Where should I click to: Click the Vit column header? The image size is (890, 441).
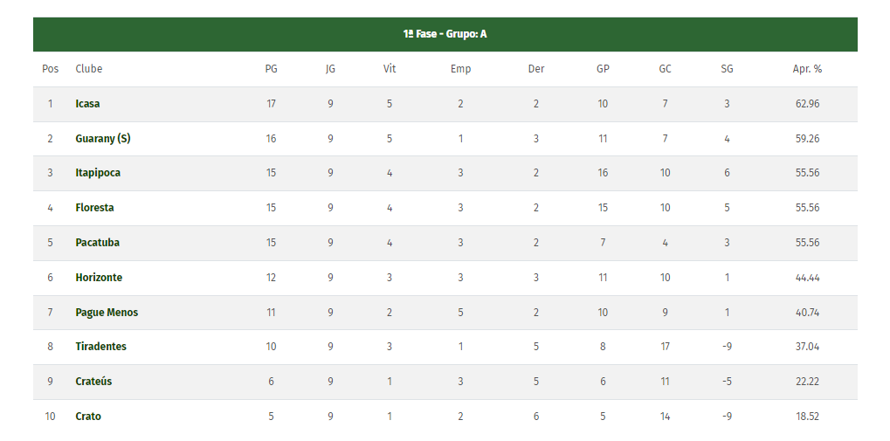tap(390, 69)
